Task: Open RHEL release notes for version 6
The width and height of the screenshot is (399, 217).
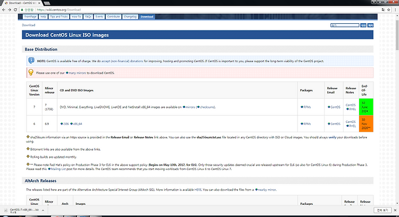Action: click(x=351, y=126)
